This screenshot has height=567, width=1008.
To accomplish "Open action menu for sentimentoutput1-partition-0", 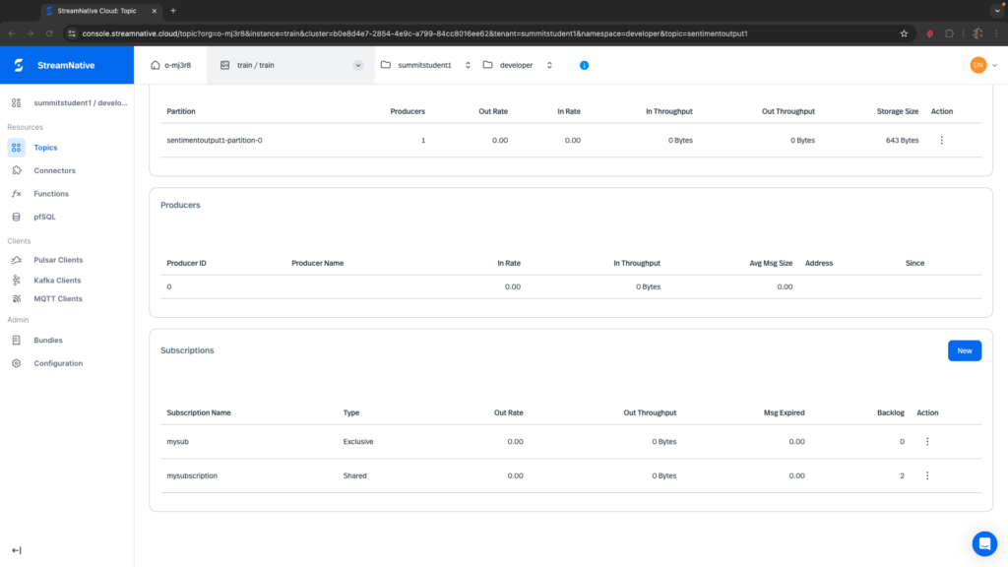I will 941,141.
